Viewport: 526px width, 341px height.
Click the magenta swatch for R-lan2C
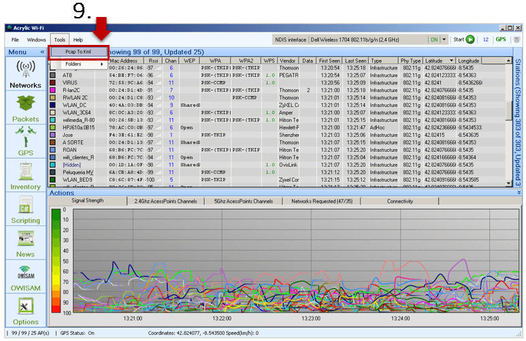pyautogui.click(x=52, y=91)
